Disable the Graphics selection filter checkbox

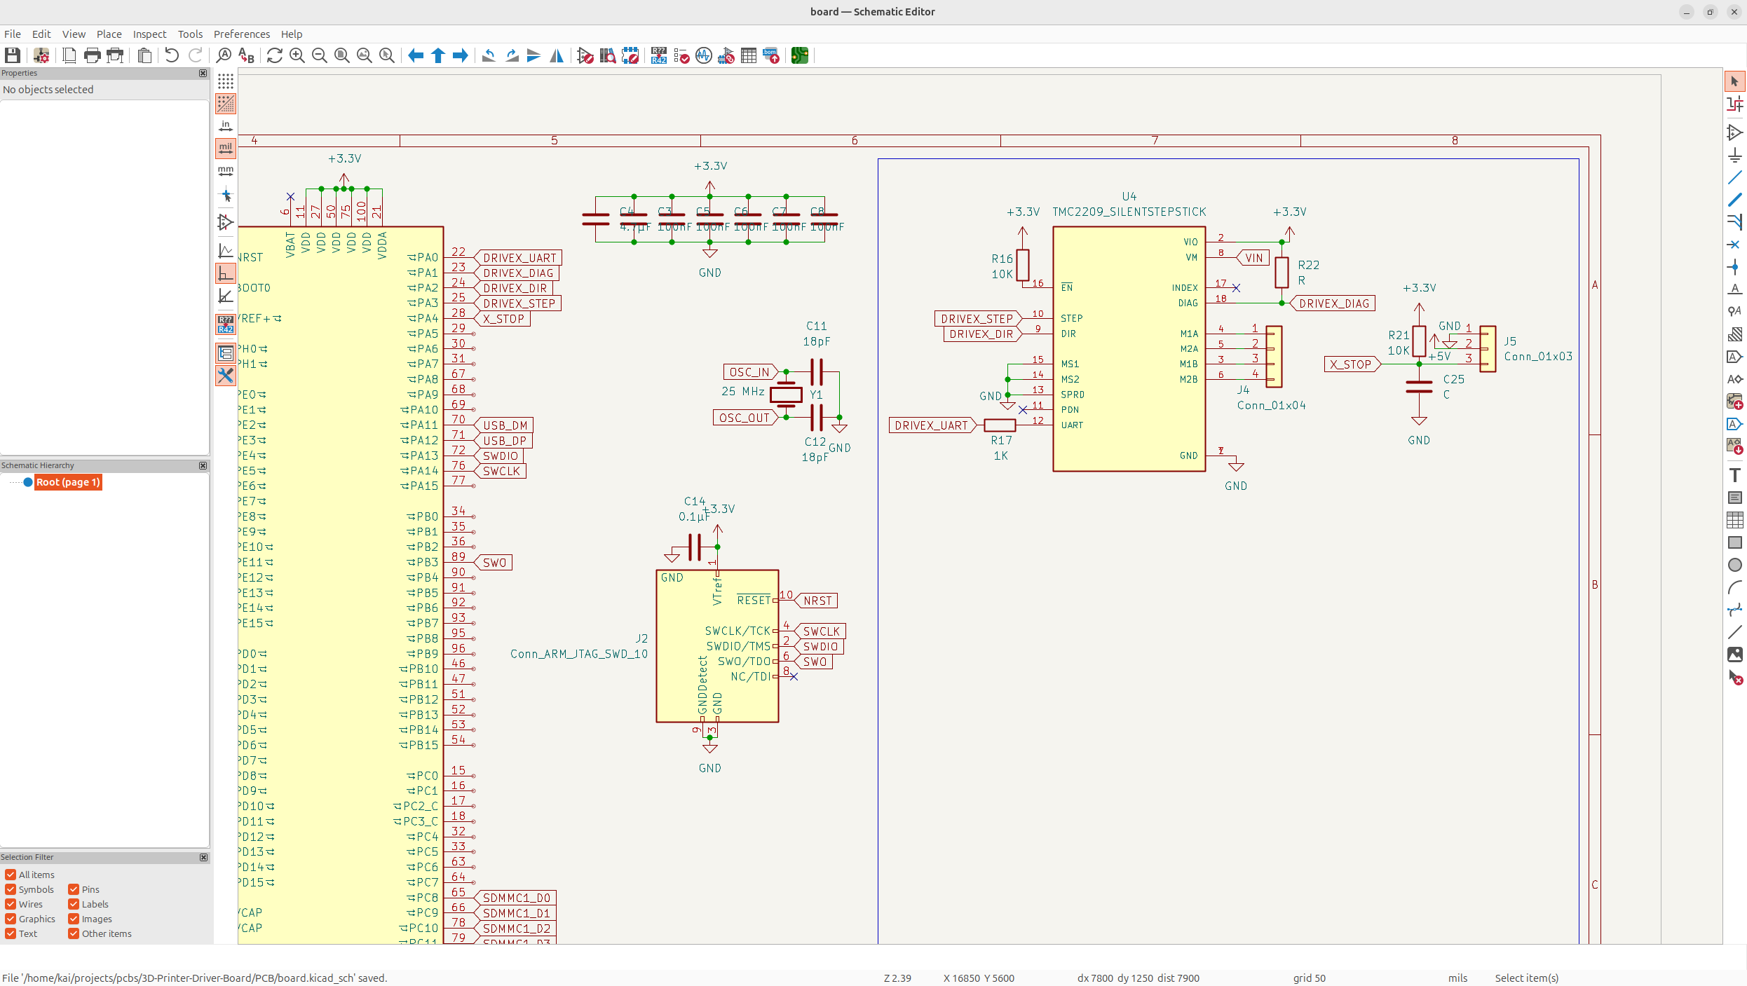point(11,919)
